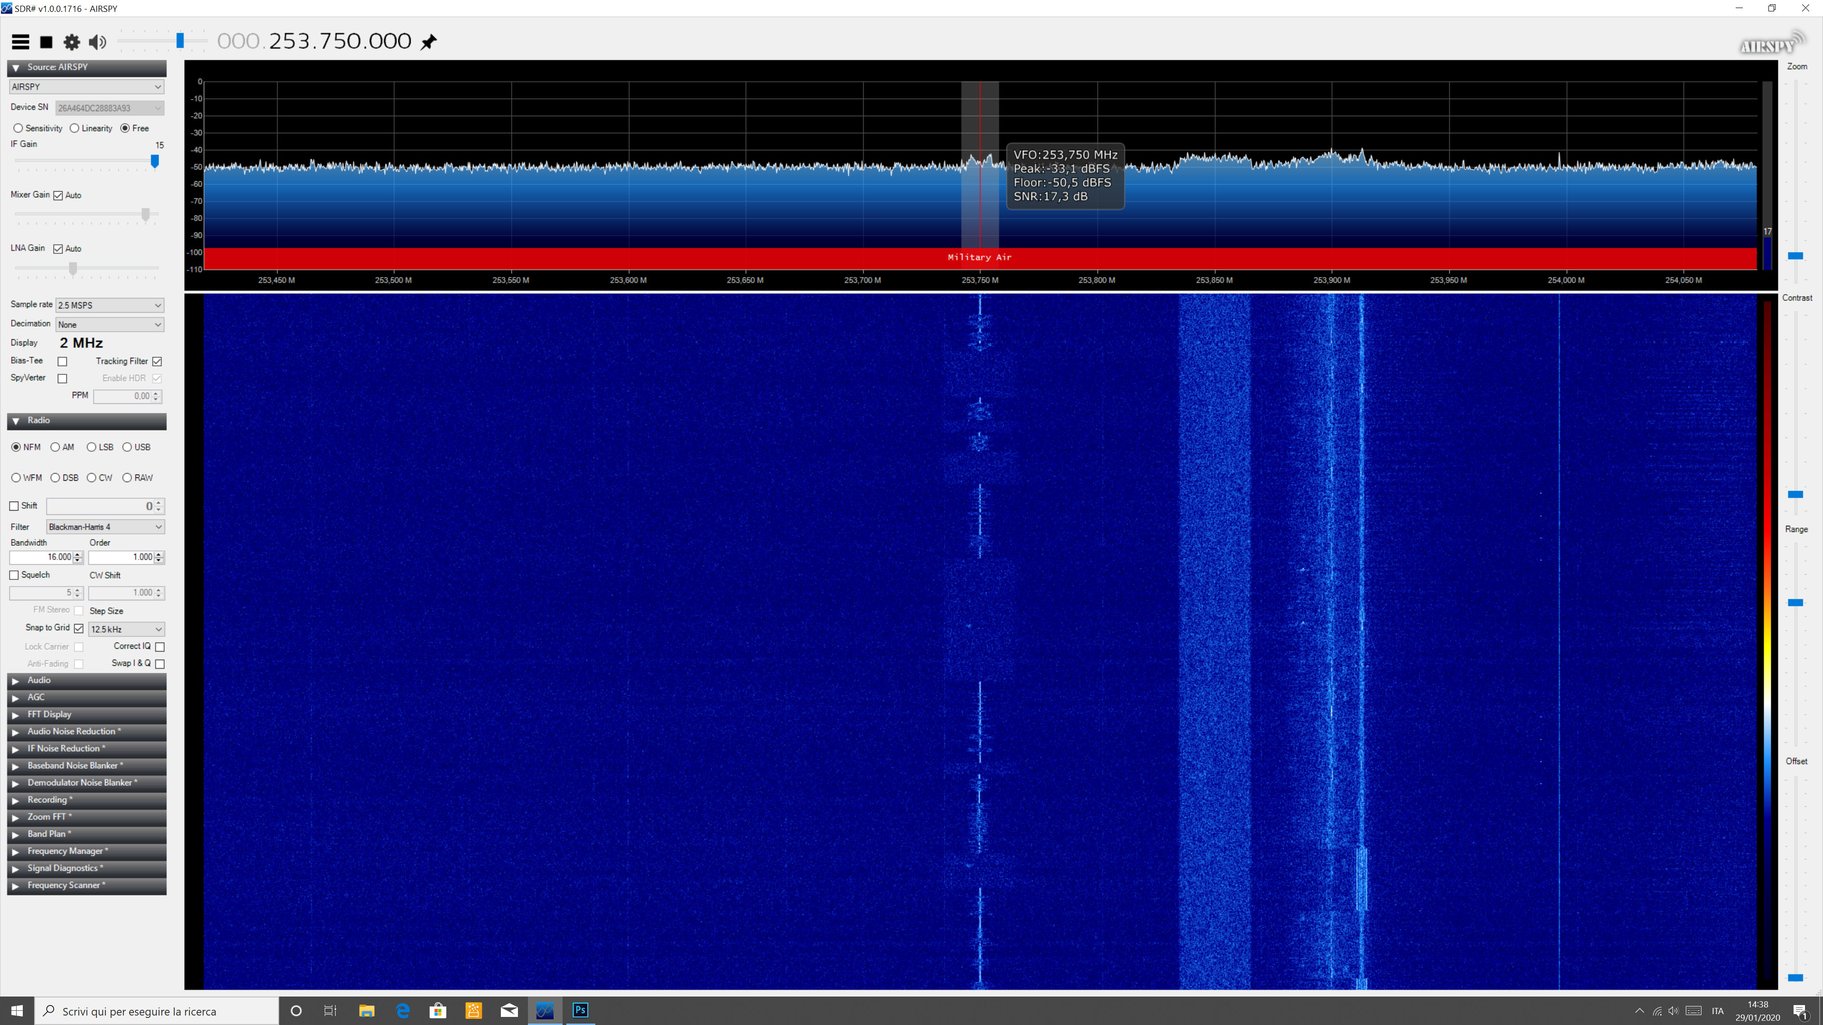
Task: Open Microsoft Store from taskbar
Action: pyautogui.click(x=438, y=1011)
